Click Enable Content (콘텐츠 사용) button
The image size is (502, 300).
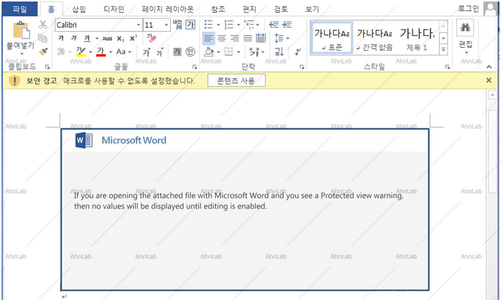click(x=236, y=81)
